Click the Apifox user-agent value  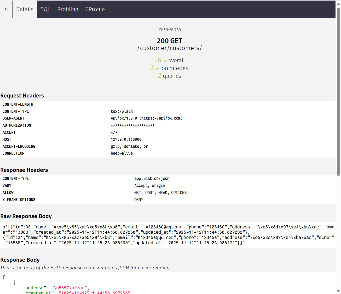[147, 118]
